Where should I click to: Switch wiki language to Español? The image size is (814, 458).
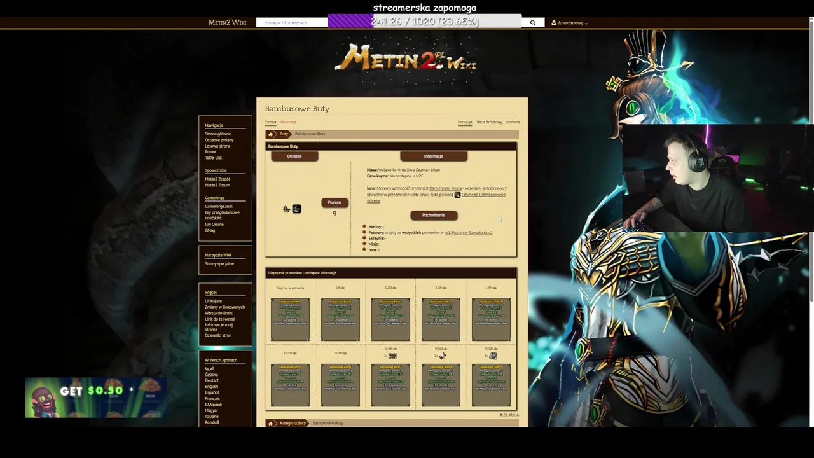pos(212,392)
